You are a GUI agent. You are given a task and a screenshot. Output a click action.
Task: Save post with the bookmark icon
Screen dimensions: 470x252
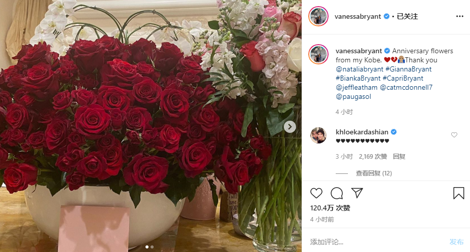click(x=459, y=193)
